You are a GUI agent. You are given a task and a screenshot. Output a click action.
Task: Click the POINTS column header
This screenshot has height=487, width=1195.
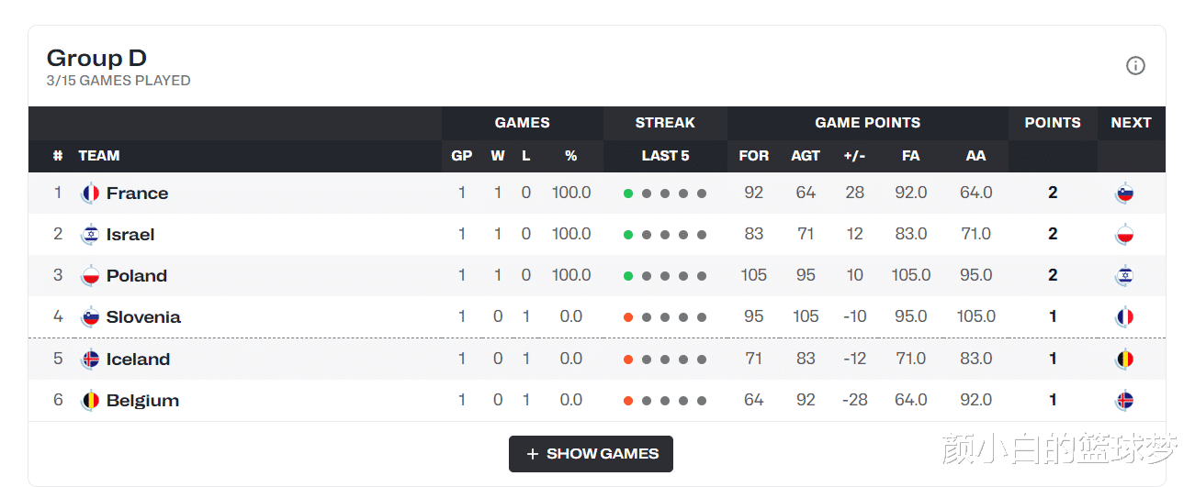pyautogui.click(x=1053, y=123)
